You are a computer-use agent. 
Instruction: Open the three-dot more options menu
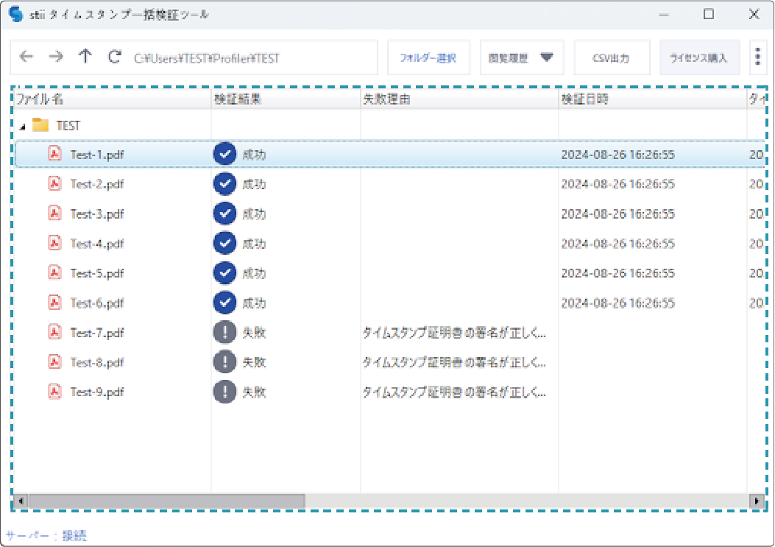pos(757,57)
